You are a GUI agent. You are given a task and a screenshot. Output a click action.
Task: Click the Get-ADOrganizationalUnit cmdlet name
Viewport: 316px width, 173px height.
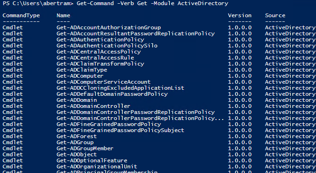click(97, 166)
